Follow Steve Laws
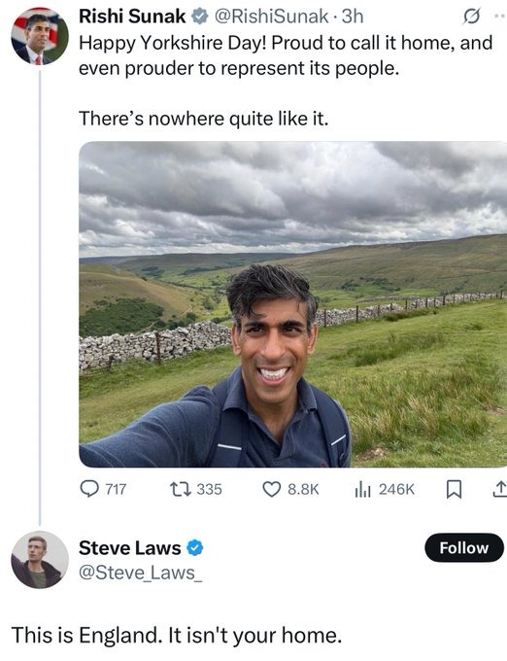 tap(464, 547)
